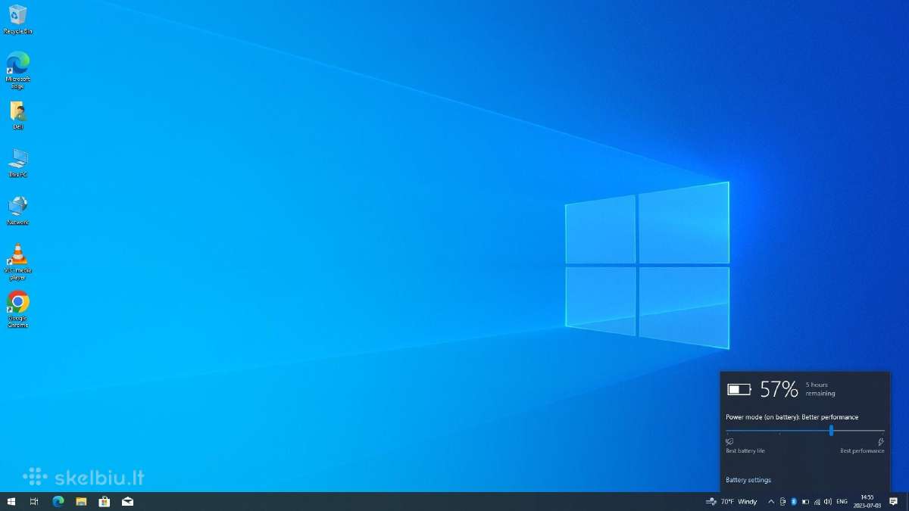Select the This PC desktop icon
The height and width of the screenshot is (511, 909).
(17, 163)
